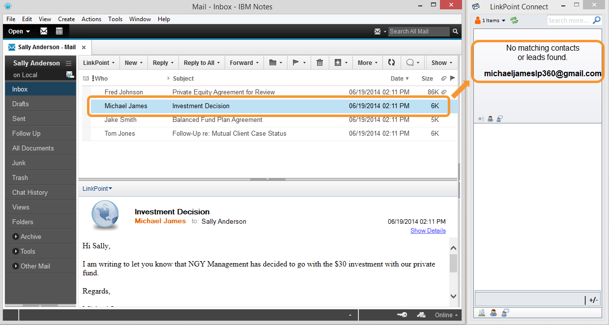Close the Sally Anderson - Mail tab
The height and width of the screenshot is (325, 609).
(84, 47)
